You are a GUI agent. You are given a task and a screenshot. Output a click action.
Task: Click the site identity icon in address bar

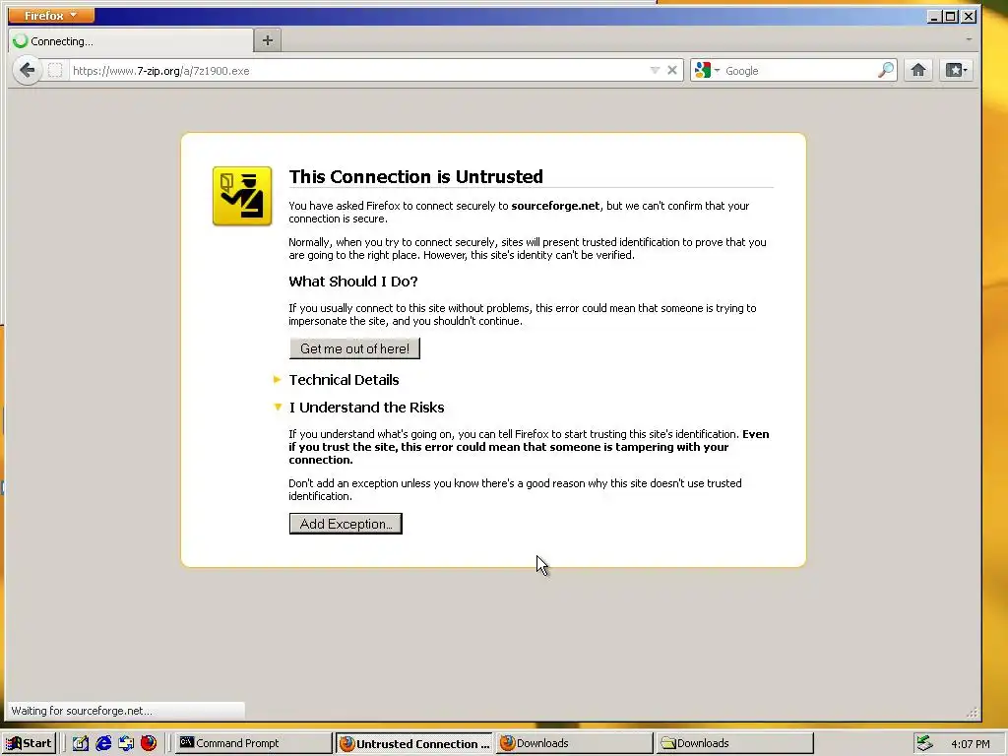click(55, 70)
